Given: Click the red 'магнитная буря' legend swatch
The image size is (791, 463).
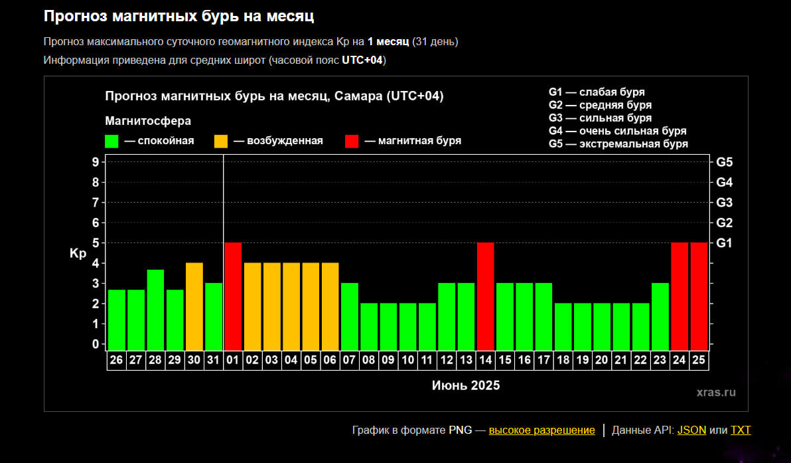Looking at the screenshot, I should coord(352,141).
